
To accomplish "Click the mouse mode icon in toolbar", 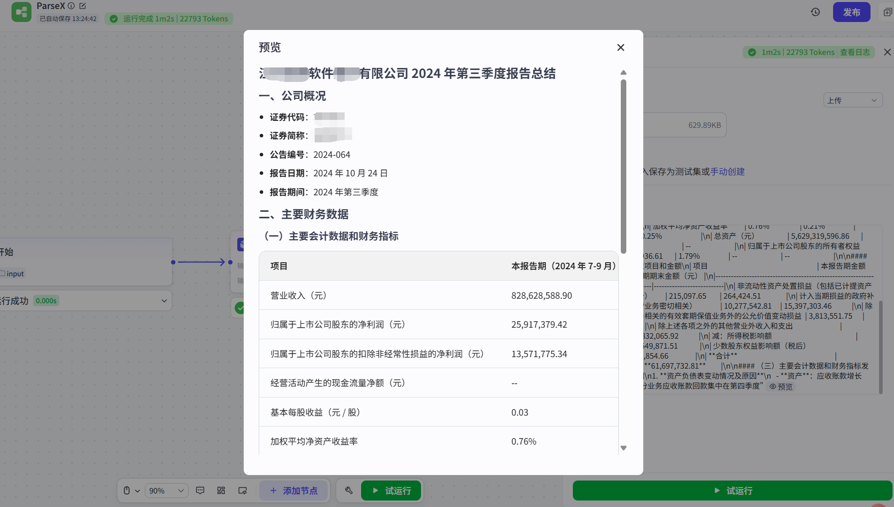I will tap(127, 491).
